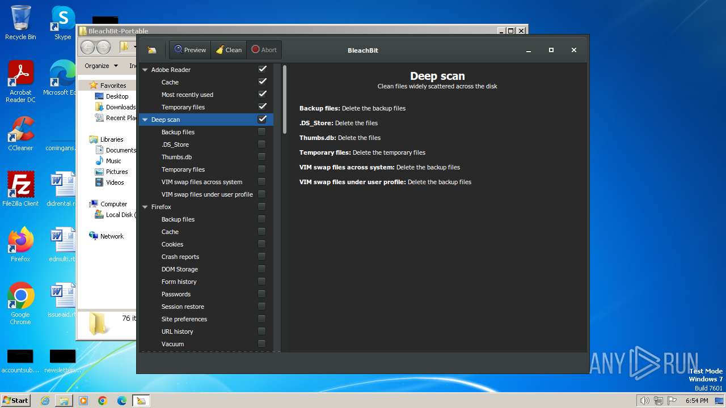
Task: Select URL history item
Action: 178,331
